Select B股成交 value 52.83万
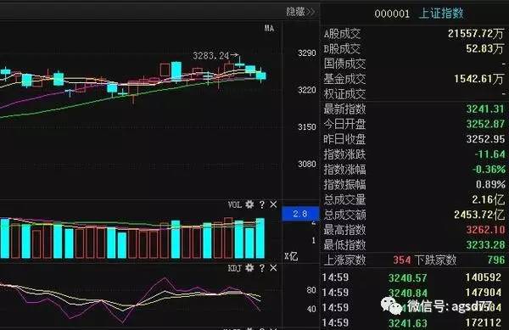 tap(485, 48)
